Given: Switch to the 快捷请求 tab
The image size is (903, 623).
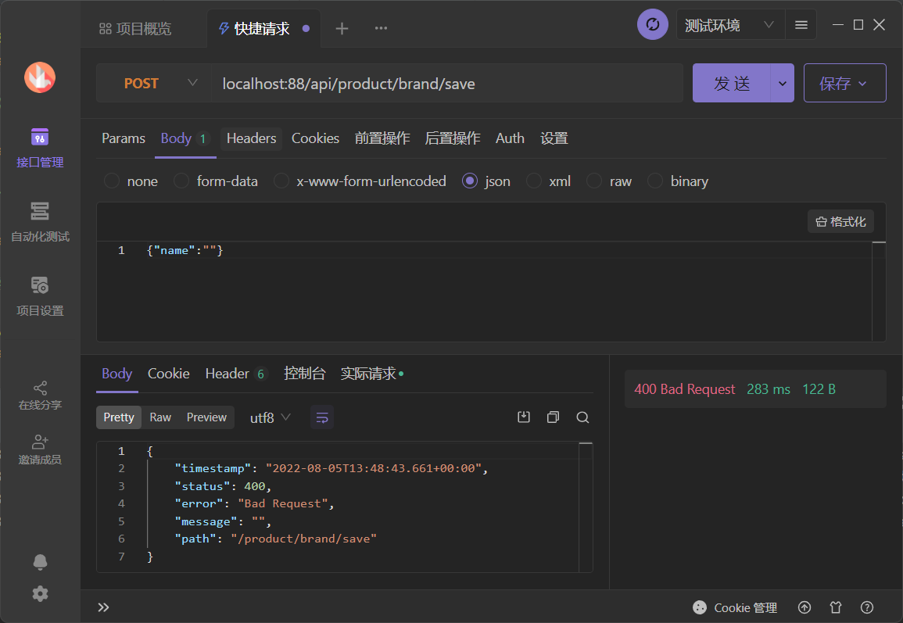Looking at the screenshot, I should pyautogui.click(x=263, y=28).
